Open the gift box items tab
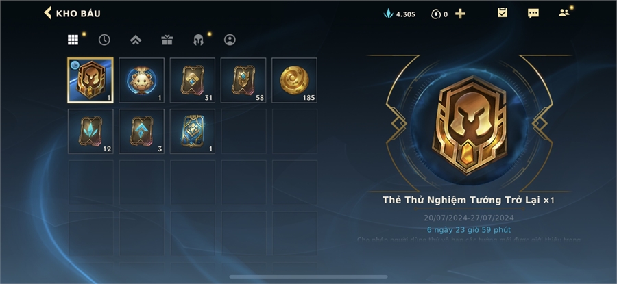This screenshot has width=617, height=284. 167,40
